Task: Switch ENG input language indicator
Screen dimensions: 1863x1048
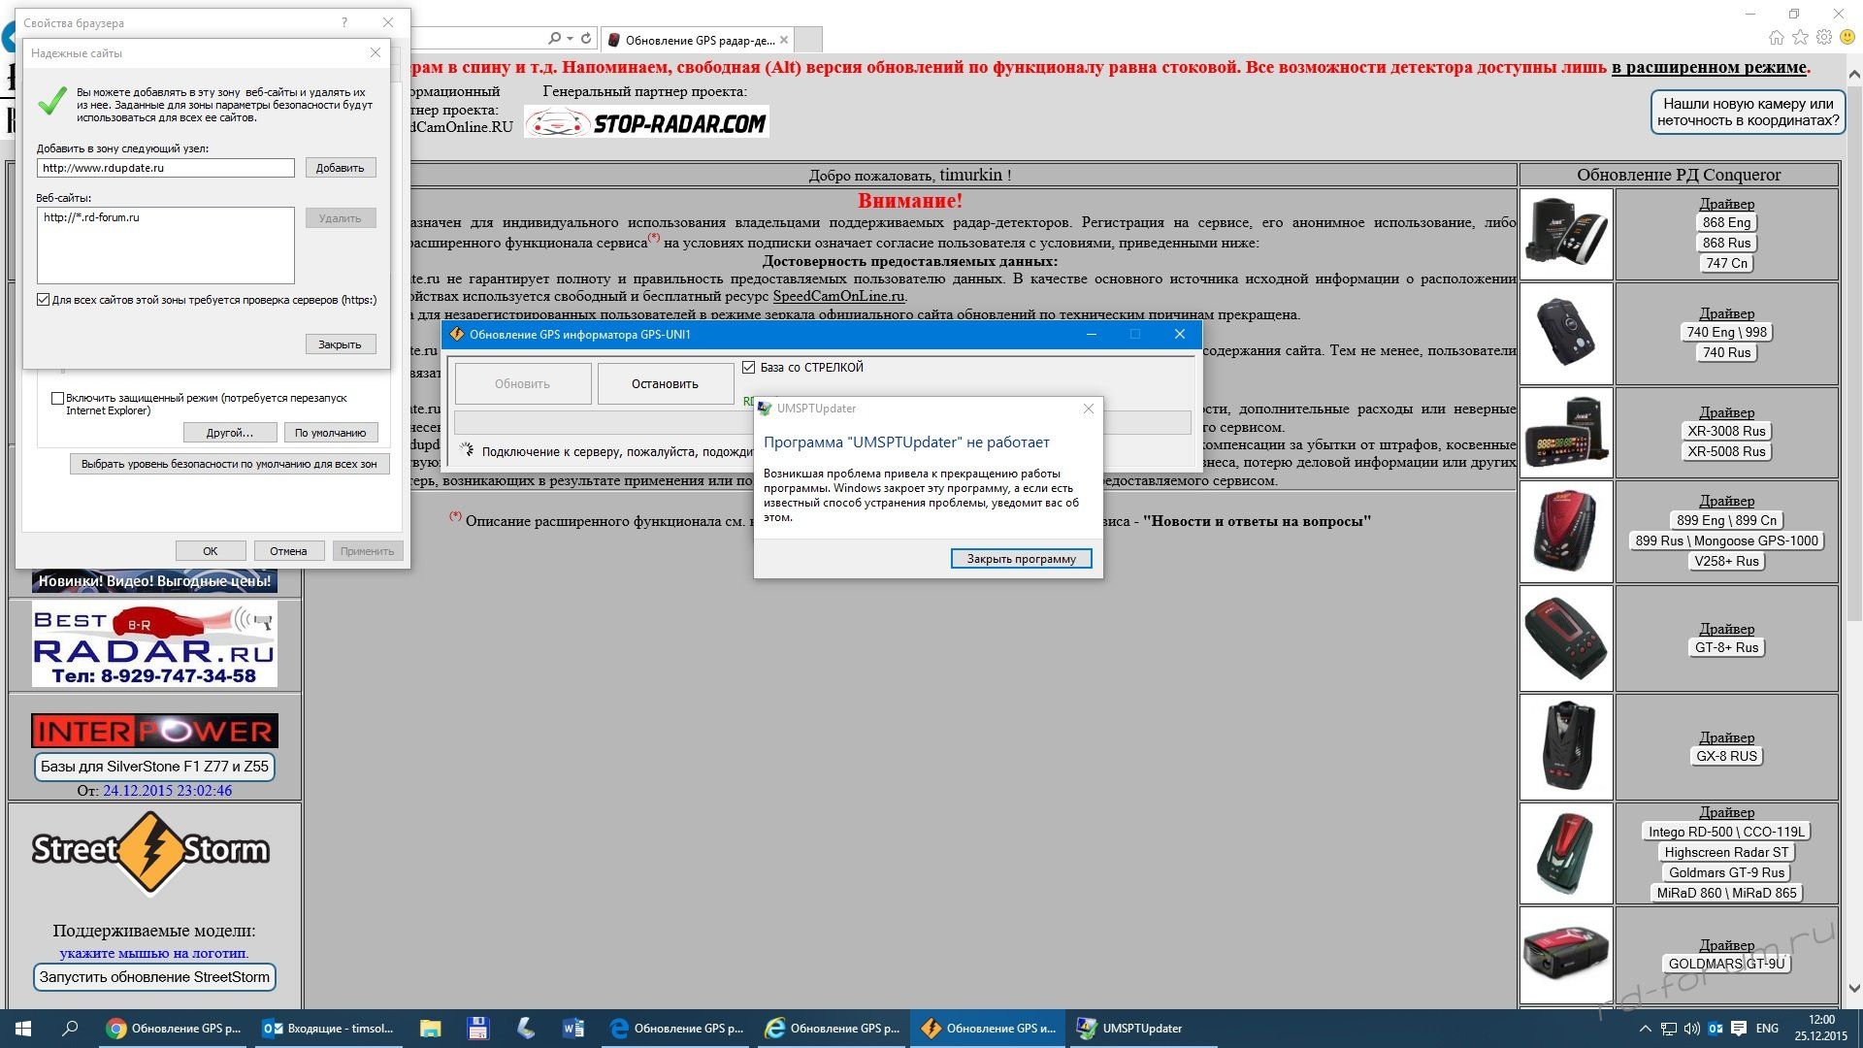Action: tap(1767, 1029)
